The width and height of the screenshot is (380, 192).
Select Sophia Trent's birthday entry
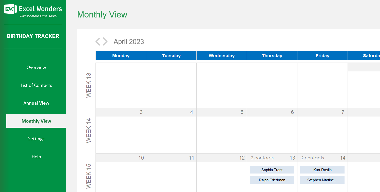pyautogui.click(x=272, y=170)
